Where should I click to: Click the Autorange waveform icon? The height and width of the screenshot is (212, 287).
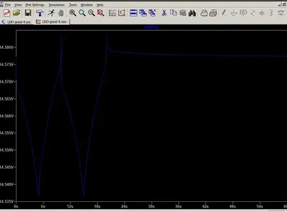point(112,13)
